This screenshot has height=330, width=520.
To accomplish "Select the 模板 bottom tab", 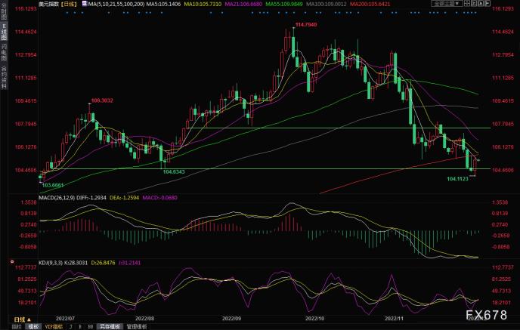I will click(33, 327).
